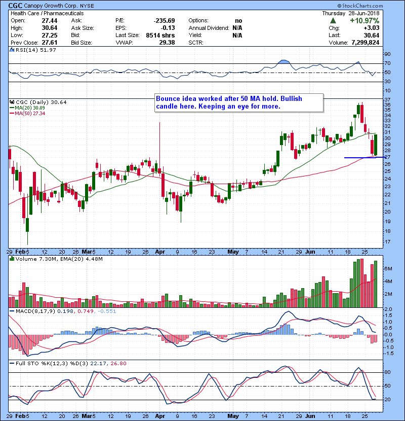Click the stochastic %D value 26.80
Viewport: 405px width, 421px height.
118,364
